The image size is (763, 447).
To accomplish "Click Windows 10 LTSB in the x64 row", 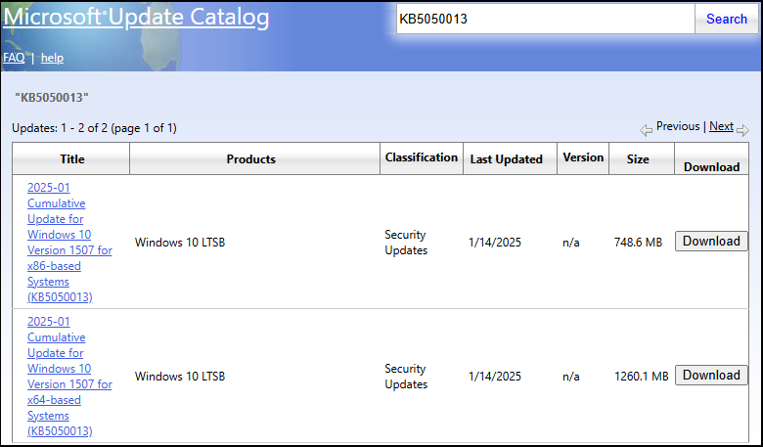I will pyautogui.click(x=180, y=377).
